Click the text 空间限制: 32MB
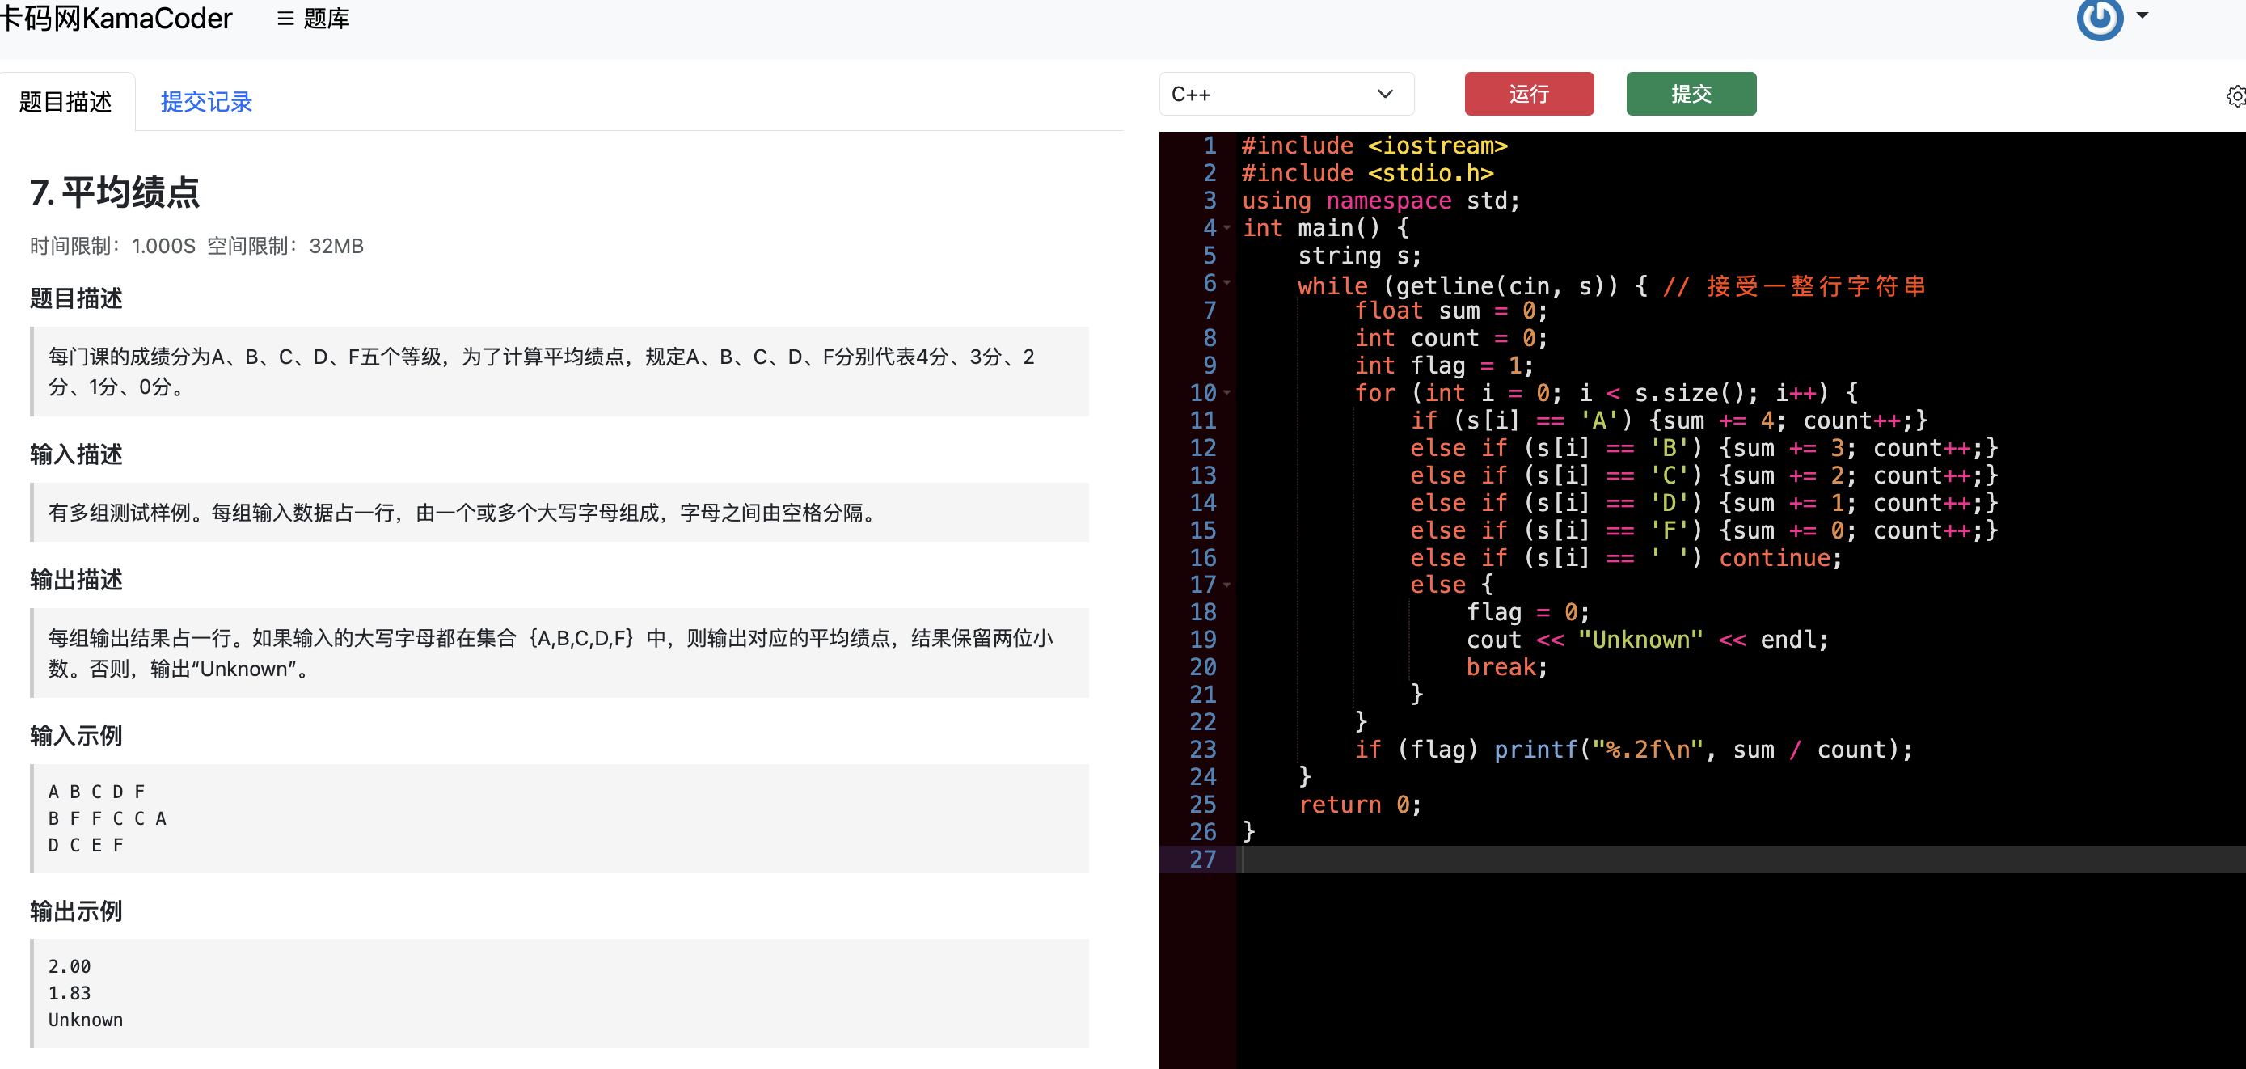Image resolution: width=2246 pixels, height=1069 pixels. pyautogui.click(x=285, y=247)
